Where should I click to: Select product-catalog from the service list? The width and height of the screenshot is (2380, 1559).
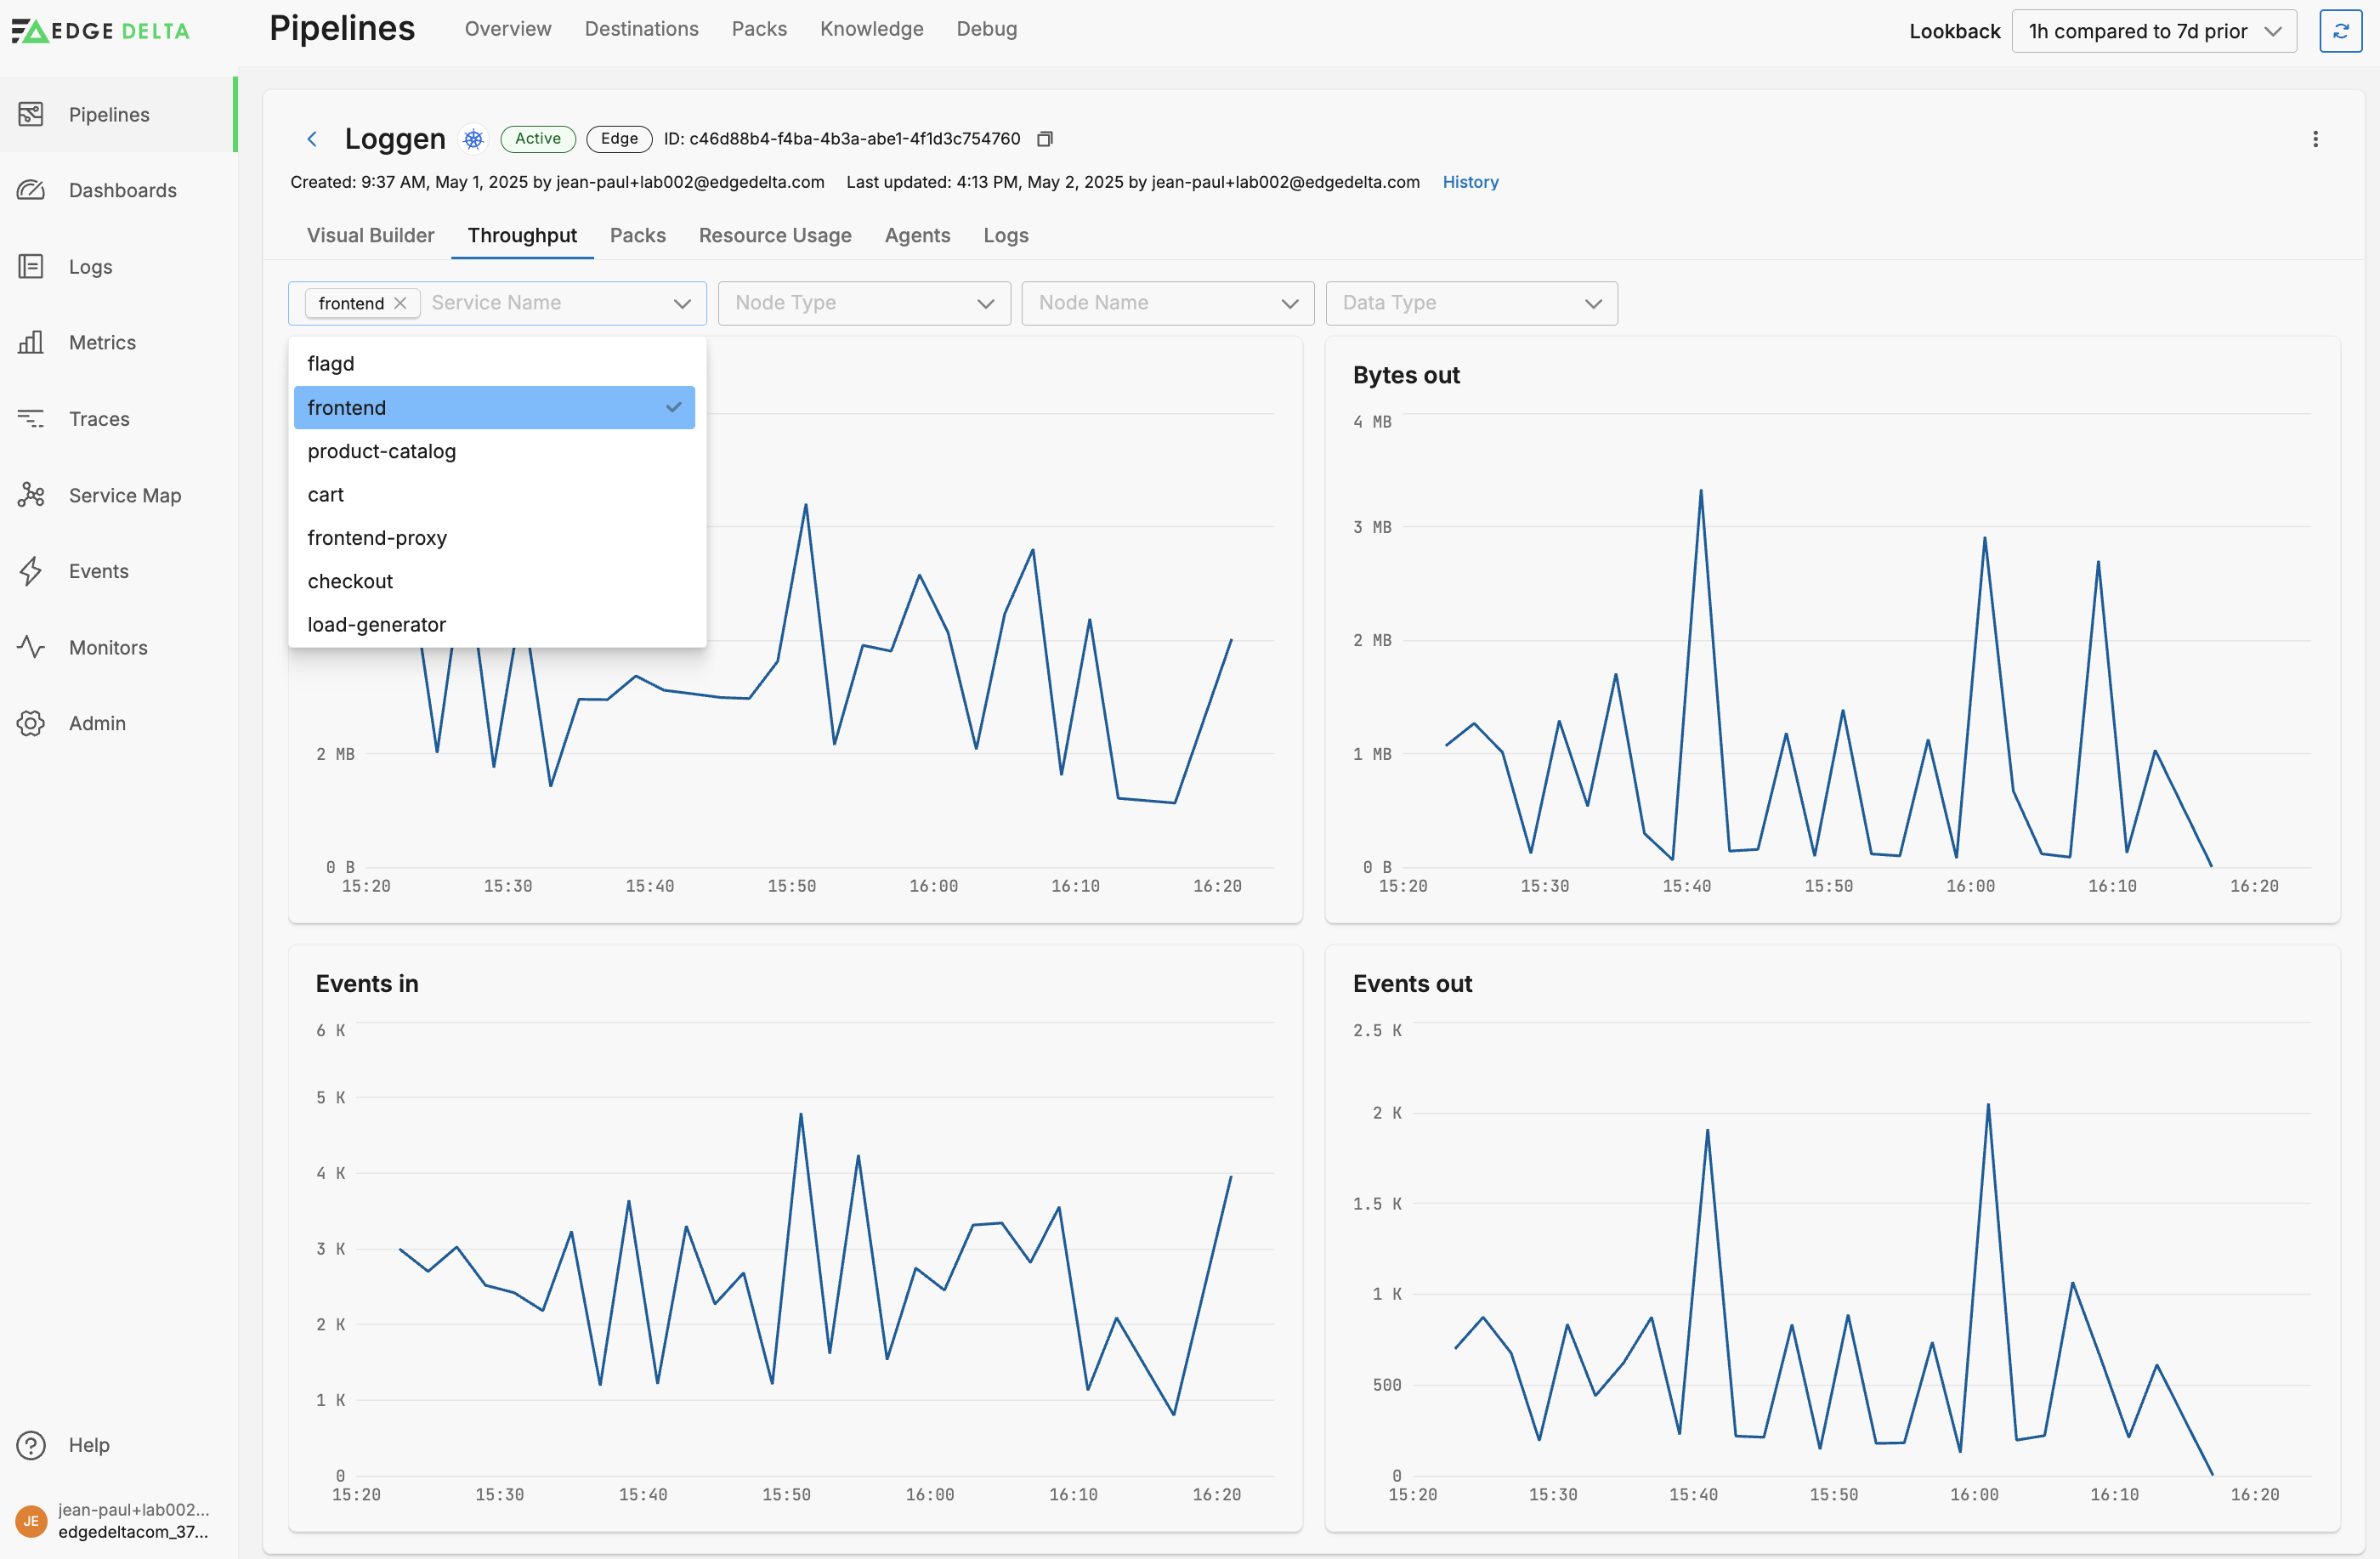[495, 451]
